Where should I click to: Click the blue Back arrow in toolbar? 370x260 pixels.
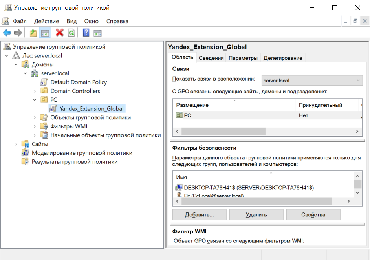click(7, 33)
